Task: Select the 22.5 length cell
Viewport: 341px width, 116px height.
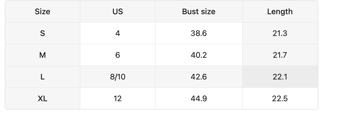Action: (x=280, y=99)
